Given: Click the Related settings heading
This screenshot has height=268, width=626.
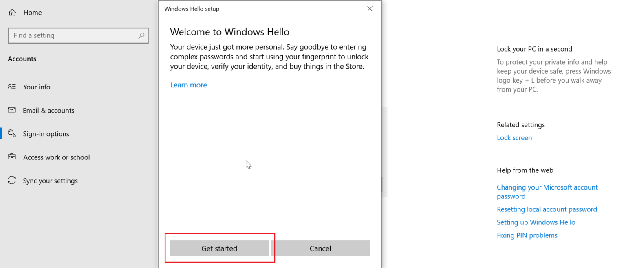Looking at the screenshot, I should click(521, 125).
